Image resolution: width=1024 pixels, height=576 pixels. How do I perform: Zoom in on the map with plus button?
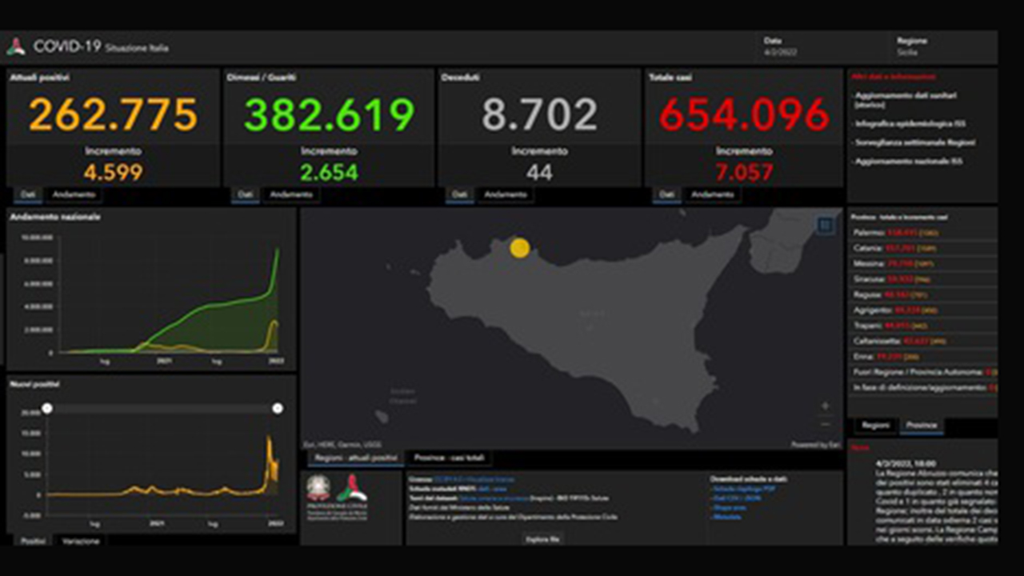click(x=825, y=406)
